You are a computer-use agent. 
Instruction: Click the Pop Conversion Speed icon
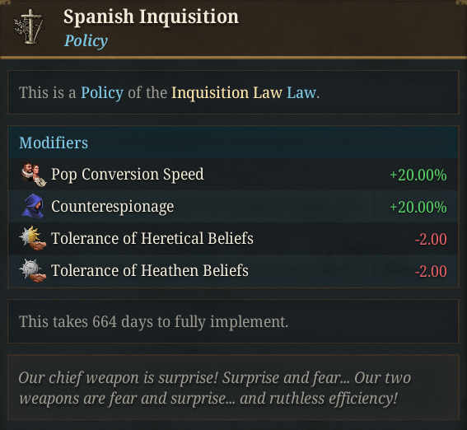pos(33,175)
